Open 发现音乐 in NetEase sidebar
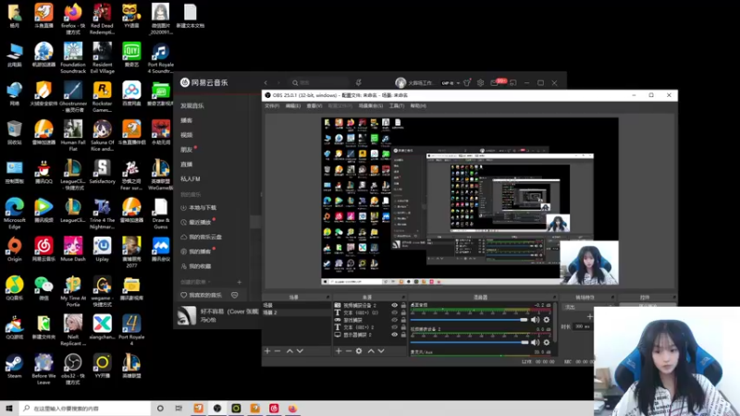This screenshot has height=416, width=740. 192,105
